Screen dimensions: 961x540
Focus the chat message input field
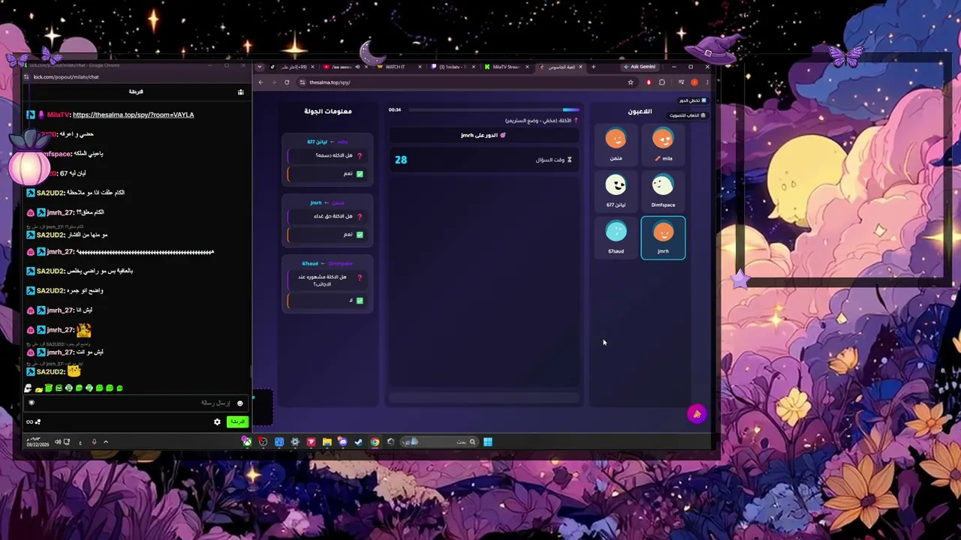pyautogui.click(x=135, y=403)
